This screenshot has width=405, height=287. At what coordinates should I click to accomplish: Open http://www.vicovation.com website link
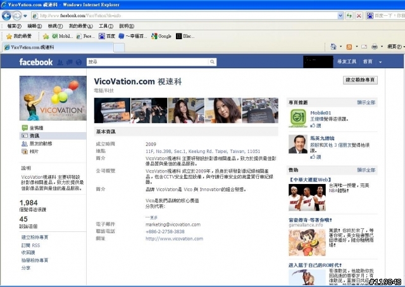pyautogui.click(x=174, y=239)
